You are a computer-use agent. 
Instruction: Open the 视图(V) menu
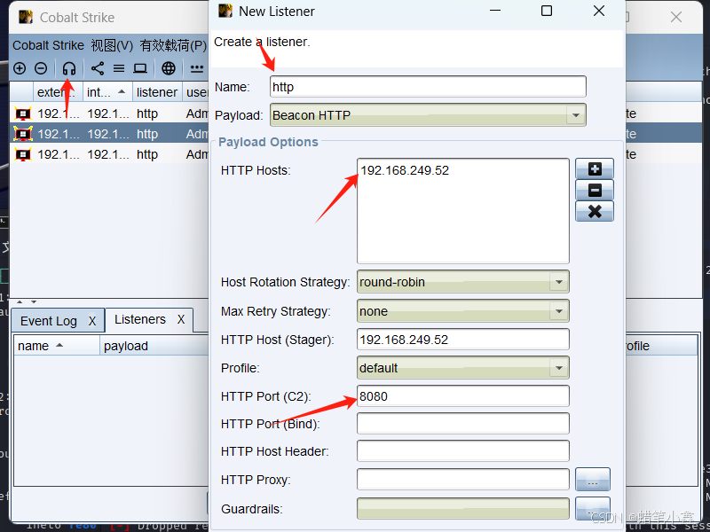[x=112, y=46]
